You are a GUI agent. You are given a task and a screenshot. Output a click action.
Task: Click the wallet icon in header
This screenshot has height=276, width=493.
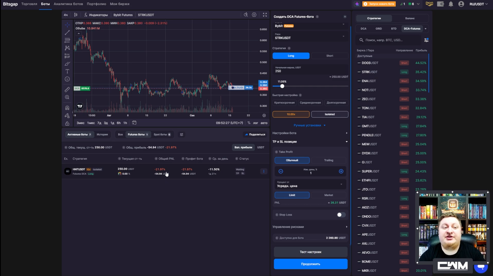pyautogui.click(x=441, y=4)
